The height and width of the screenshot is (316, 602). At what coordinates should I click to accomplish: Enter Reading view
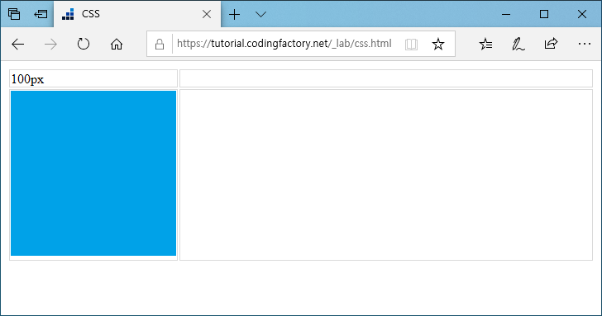[x=411, y=45]
